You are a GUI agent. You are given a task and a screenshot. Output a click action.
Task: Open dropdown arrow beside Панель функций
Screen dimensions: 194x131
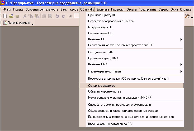(x=33, y=24)
